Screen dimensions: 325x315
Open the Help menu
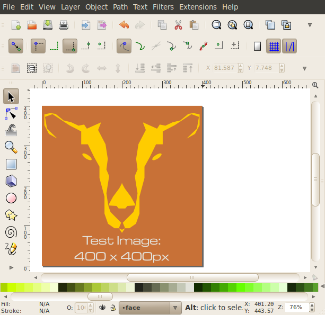(230, 7)
